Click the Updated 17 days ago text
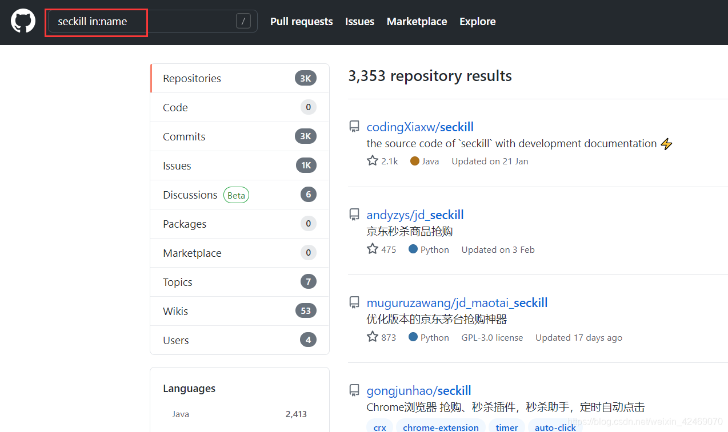The image size is (728, 432). point(579,337)
